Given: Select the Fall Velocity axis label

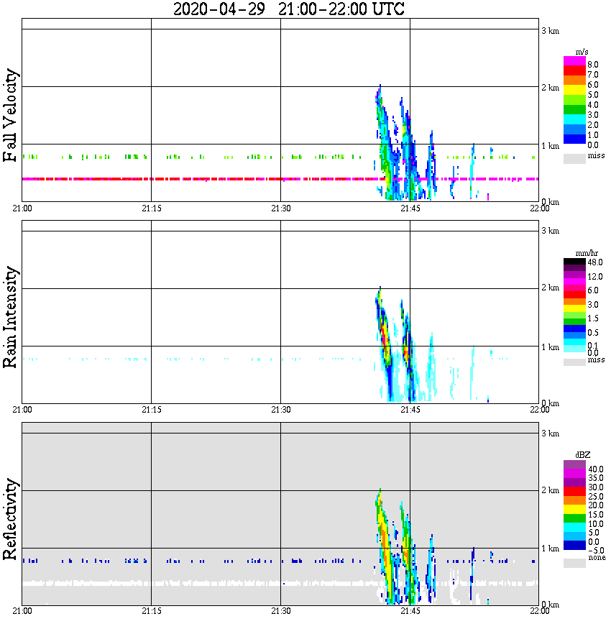Looking at the screenshot, I should coord(10,115).
